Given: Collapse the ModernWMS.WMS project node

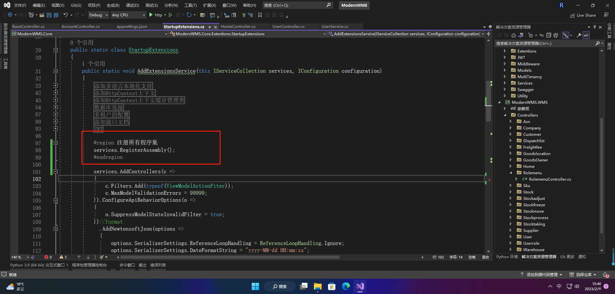Looking at the screenshot, I should (499, 102).
